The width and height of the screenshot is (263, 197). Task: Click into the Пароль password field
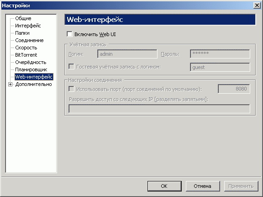(220, 54)
